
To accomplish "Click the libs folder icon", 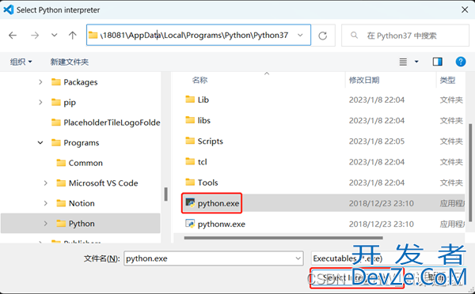I will coord(190,120).
